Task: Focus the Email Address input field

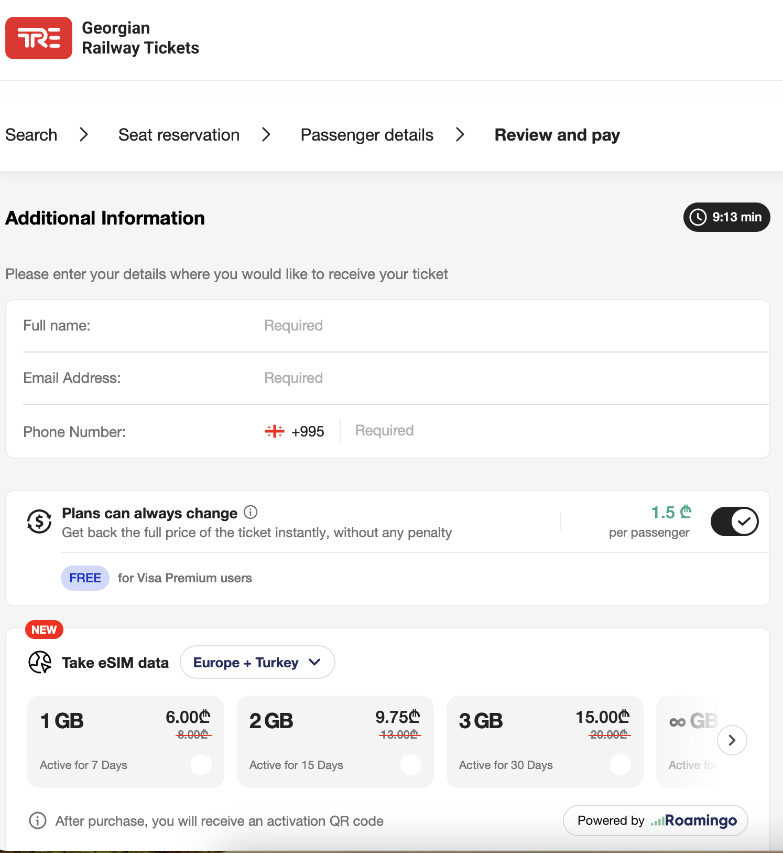Action: [472, 378]
